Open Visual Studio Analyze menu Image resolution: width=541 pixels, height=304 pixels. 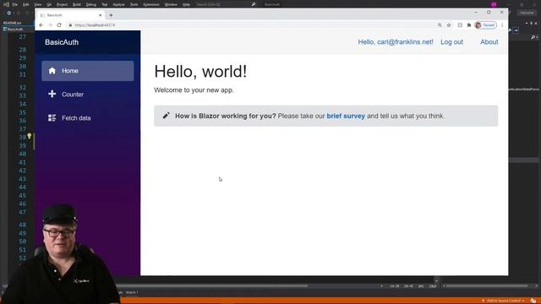tap(118, 4)
